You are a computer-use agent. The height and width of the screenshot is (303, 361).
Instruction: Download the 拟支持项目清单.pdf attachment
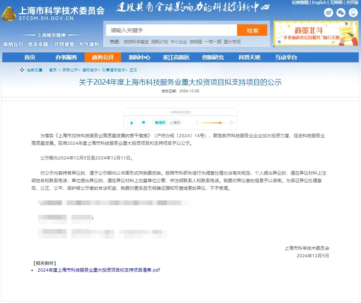pos(99,270)
